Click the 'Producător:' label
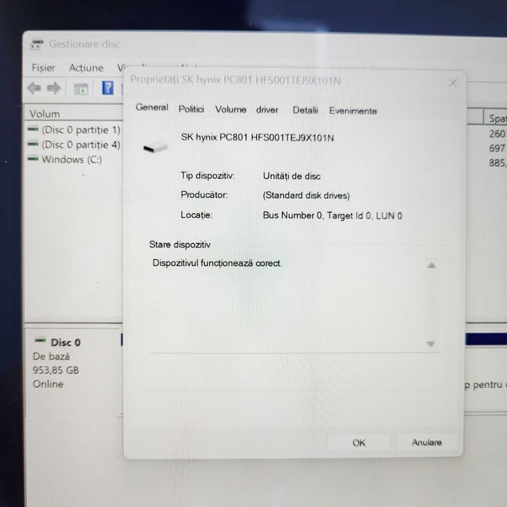Viewport: 507px width, 507px height. [x=204, y=195]
